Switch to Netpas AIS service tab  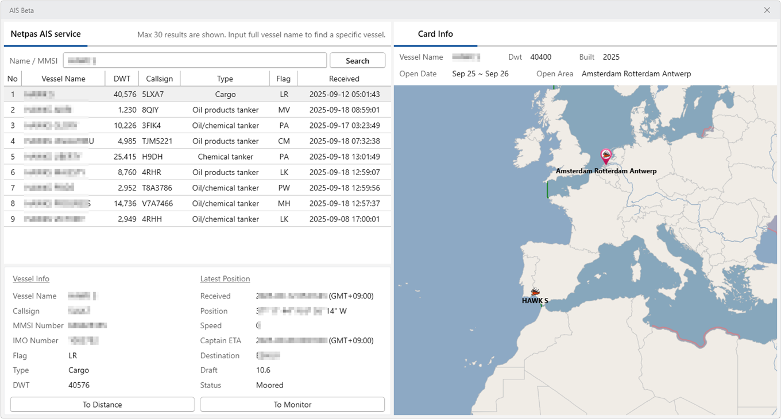coord(46,34)
